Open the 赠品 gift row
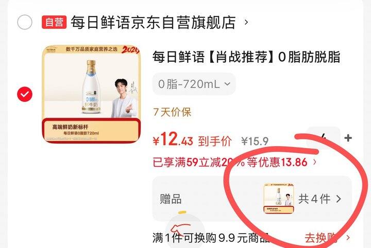 click(252, 199)
